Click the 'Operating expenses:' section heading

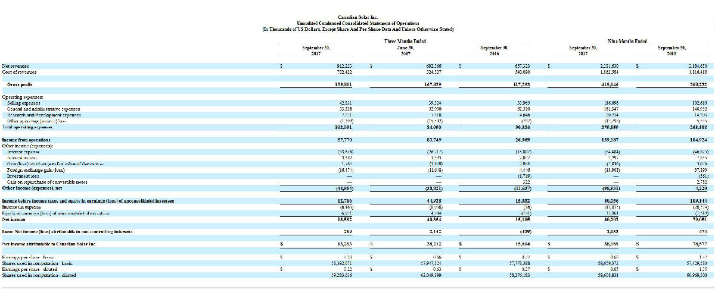pyautogui.click(x=23, y=97)
